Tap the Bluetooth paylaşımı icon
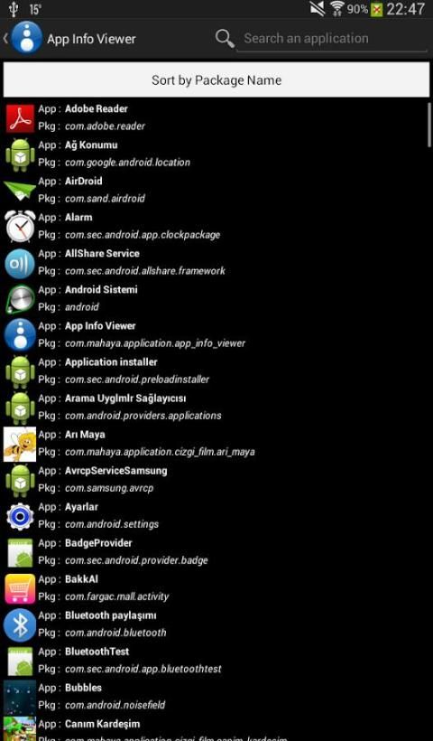The height and width of the screenshot is (741, 433). (20, 624)
